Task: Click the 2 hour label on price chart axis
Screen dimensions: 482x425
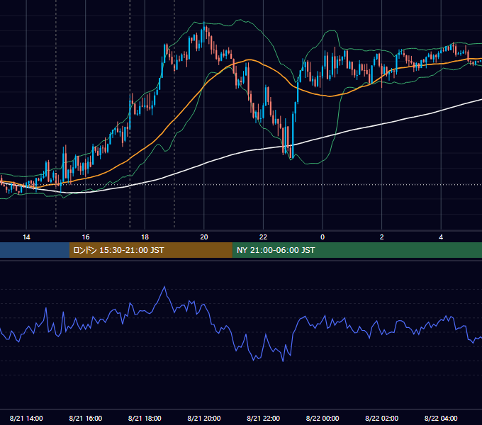Action: click(382, 237)
